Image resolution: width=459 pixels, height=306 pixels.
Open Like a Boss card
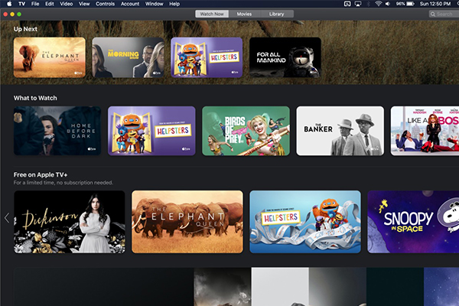(x=425, y=131)
